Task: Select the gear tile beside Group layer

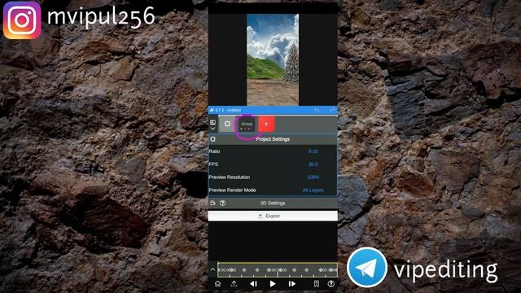Action: [227, 124]
